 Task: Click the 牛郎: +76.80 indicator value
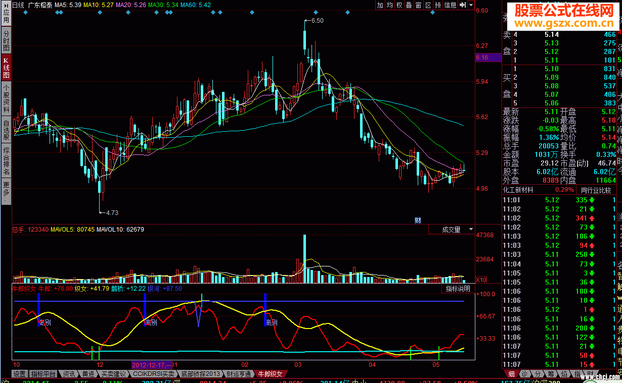[x=56, y=289]
